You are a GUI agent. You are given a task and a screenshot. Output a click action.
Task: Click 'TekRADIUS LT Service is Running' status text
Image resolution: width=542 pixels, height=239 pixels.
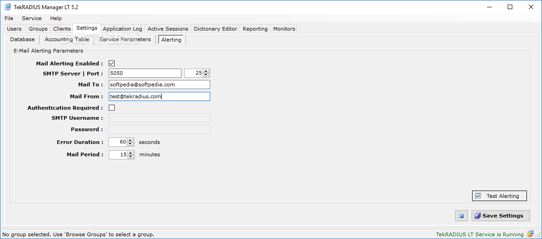click(x=480, y=234)
